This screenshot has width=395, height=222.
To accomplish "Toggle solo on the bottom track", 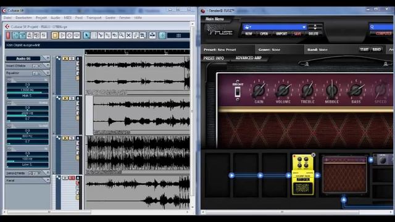I will tap(72, 178).
